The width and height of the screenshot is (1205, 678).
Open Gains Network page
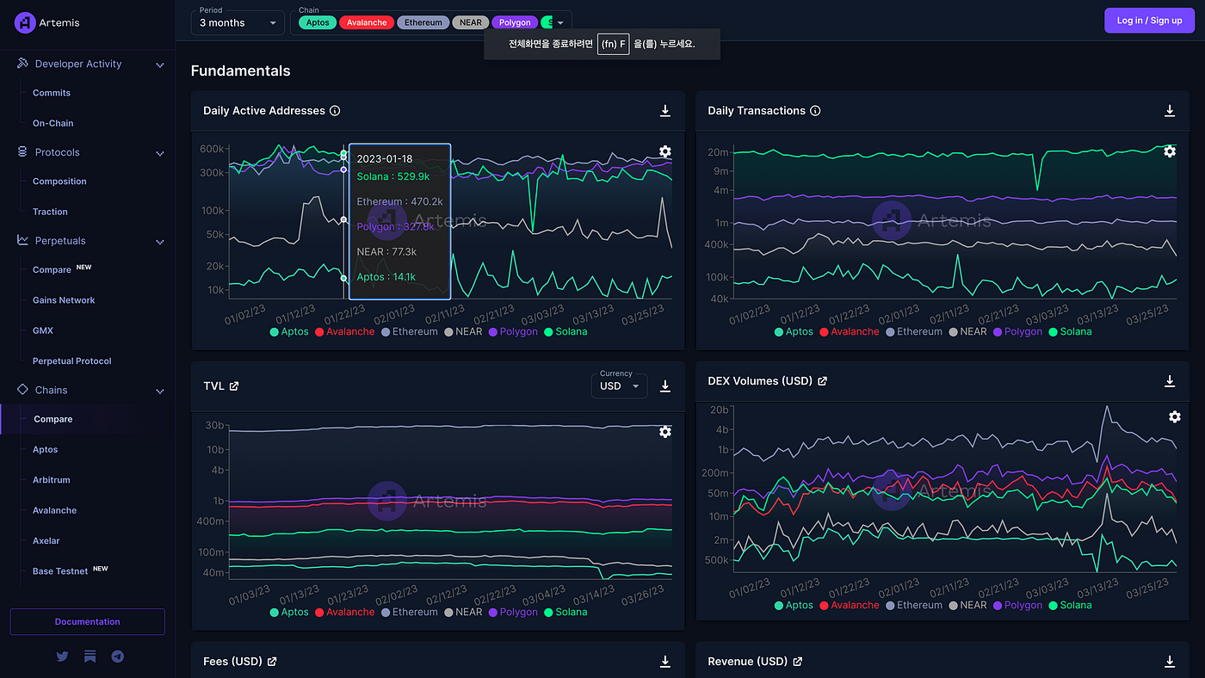(x=64, y=300)
